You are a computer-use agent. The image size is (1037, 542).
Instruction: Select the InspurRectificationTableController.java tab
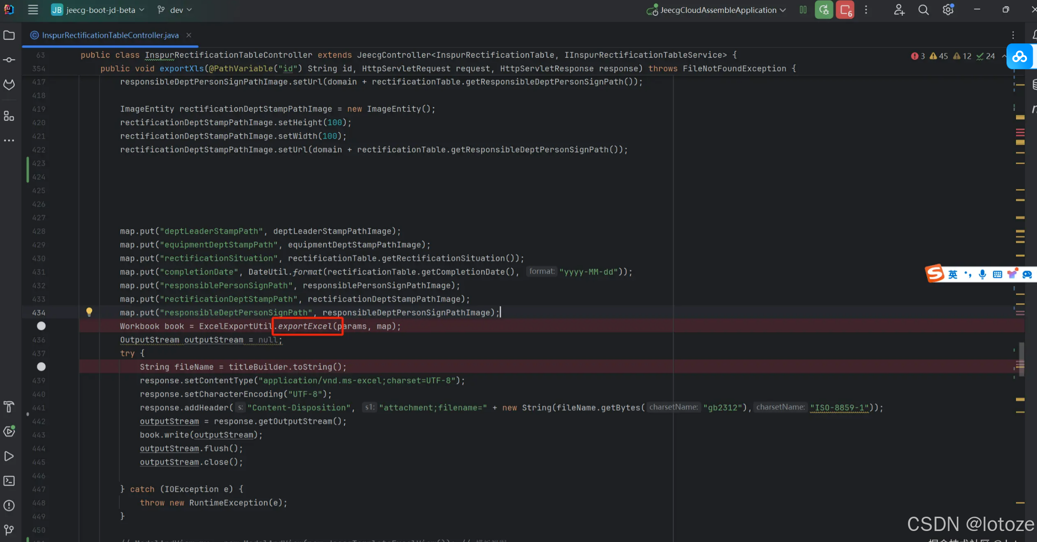click(x=110, y=35)
